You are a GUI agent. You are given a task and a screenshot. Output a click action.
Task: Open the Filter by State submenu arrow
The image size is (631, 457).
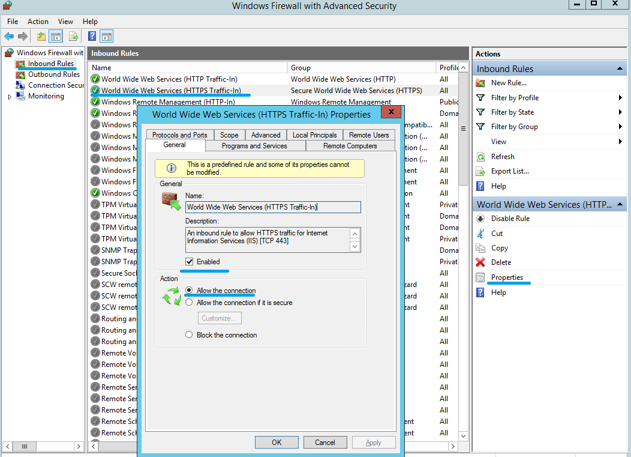620,112
